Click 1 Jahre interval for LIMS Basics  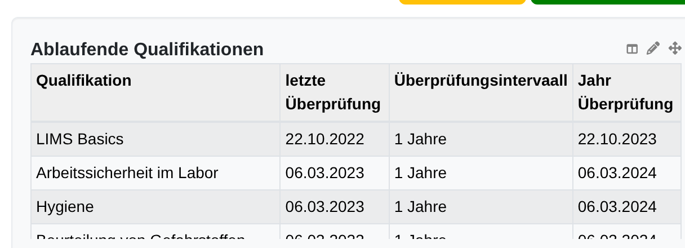[420, 139]
